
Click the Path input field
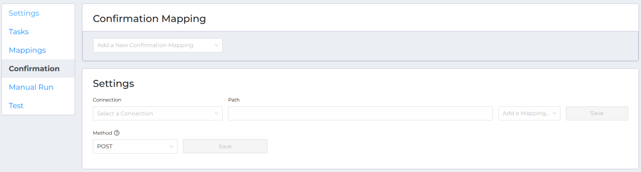(x=360, y=114)
